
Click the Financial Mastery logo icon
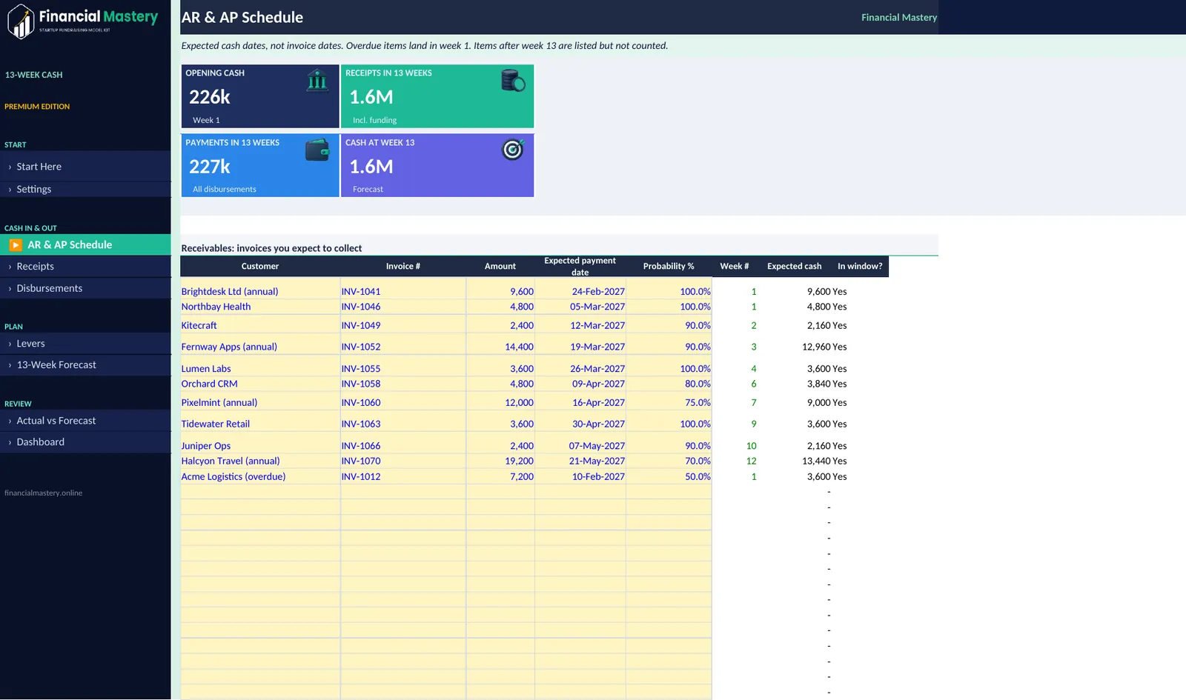click(21, 21)
